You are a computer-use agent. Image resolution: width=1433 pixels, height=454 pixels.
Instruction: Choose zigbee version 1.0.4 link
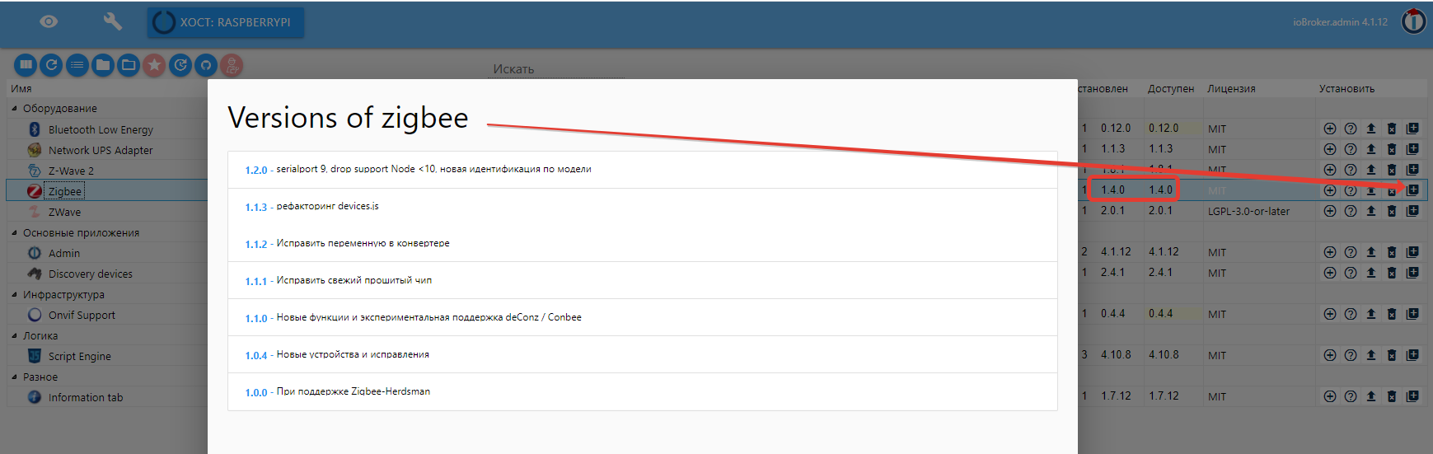click(255, 355)
